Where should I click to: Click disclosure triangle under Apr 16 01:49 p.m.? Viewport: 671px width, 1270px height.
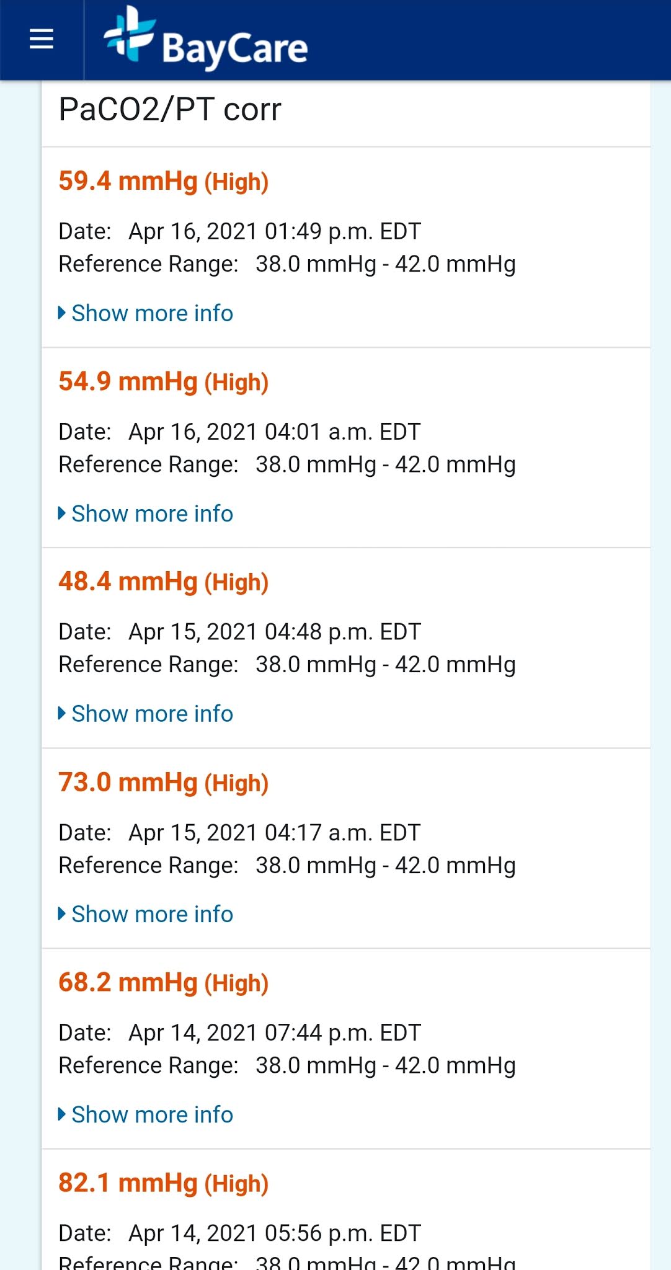click(x=62, y=313)
